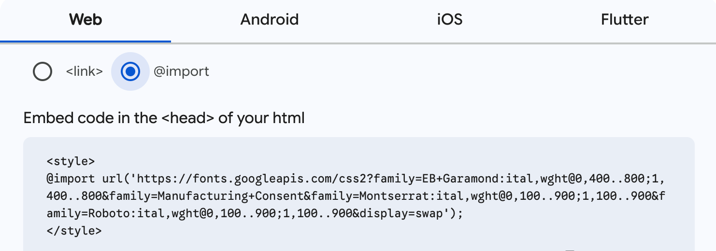
Task: Click the blue underline beneath Web tab
Action: pyautogui.click(x=86, y=42)
